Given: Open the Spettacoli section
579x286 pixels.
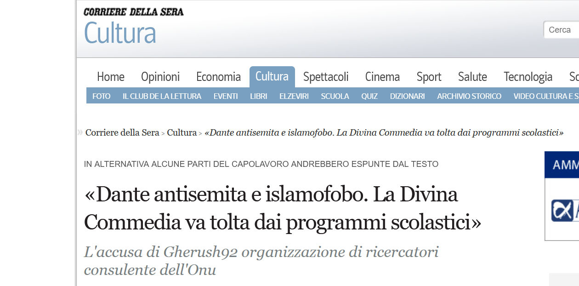Looking at the screenshot, I should tap(326, 77).
